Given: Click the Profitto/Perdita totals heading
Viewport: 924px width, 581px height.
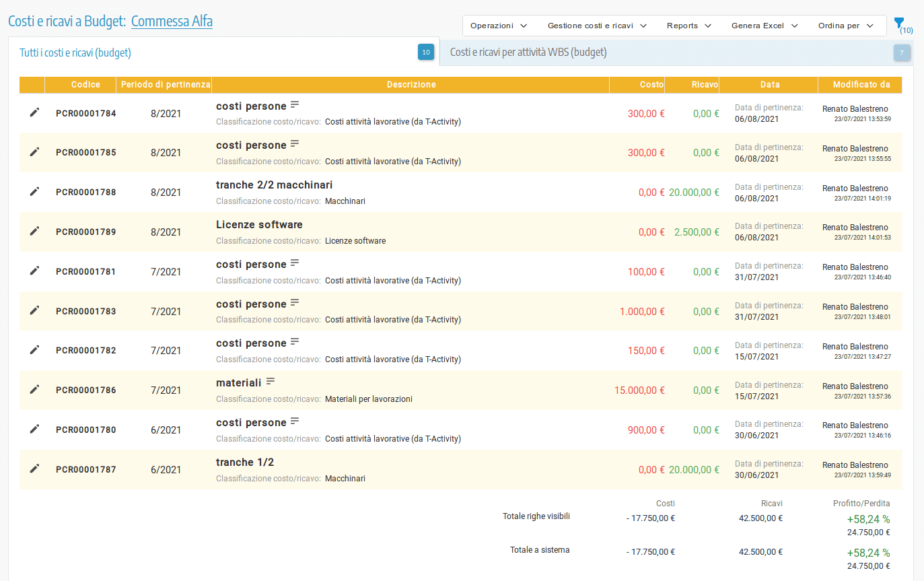Looking at the screenshot, I should [861, 504].
